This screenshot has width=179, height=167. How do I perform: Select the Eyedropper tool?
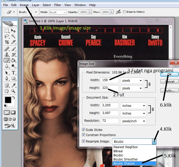tap(13, 86)
